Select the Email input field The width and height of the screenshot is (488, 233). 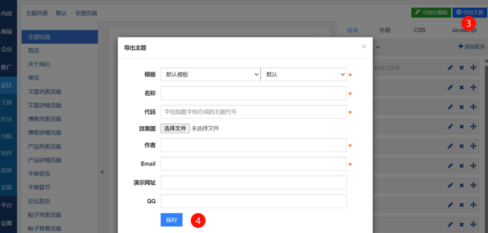pos(253,164)
